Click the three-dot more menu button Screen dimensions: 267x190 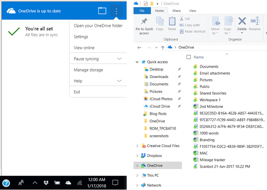coord(116,11)
